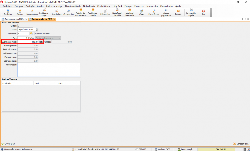This screenshot has width=250, height=151.
Task: Open the Produtos toolbar icon
Action: pos(8,12)
